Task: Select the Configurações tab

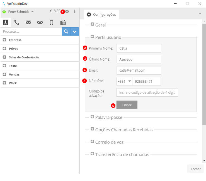Action: pos(101,15)
